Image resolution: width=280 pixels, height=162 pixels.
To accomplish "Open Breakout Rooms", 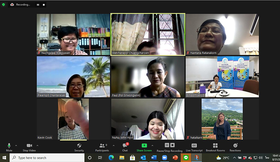I will pos(215,146).
